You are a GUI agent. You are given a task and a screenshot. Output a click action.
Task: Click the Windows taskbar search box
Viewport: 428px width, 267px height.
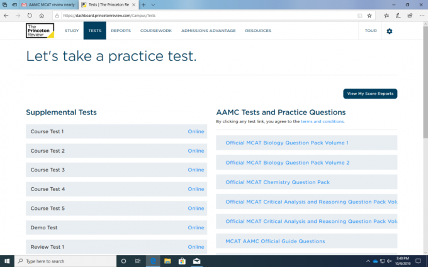(x=65, y=261)
